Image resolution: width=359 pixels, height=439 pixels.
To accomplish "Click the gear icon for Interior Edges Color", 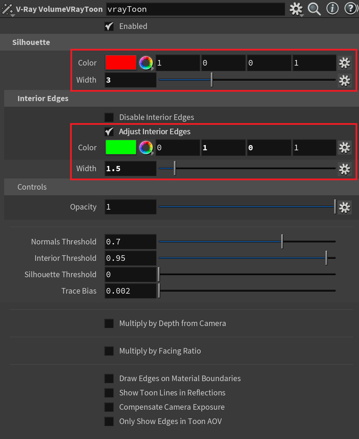I will click(344, 147).
